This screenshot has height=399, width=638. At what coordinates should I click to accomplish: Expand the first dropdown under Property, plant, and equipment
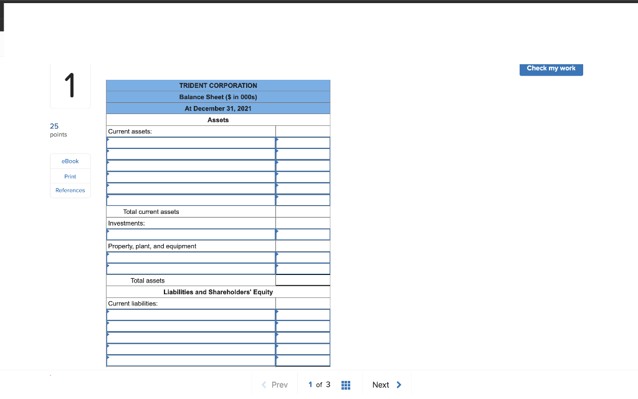[x=190, y=257]
